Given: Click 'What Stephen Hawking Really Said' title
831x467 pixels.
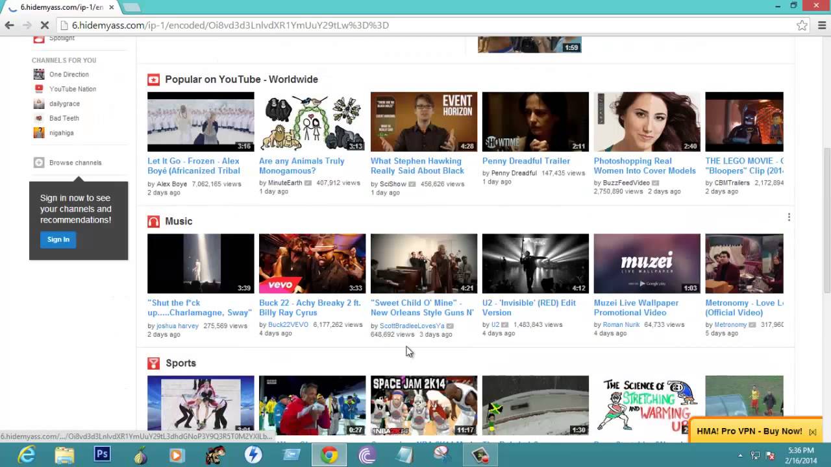Looking at the screenshot, I should (x=417, y=166).
